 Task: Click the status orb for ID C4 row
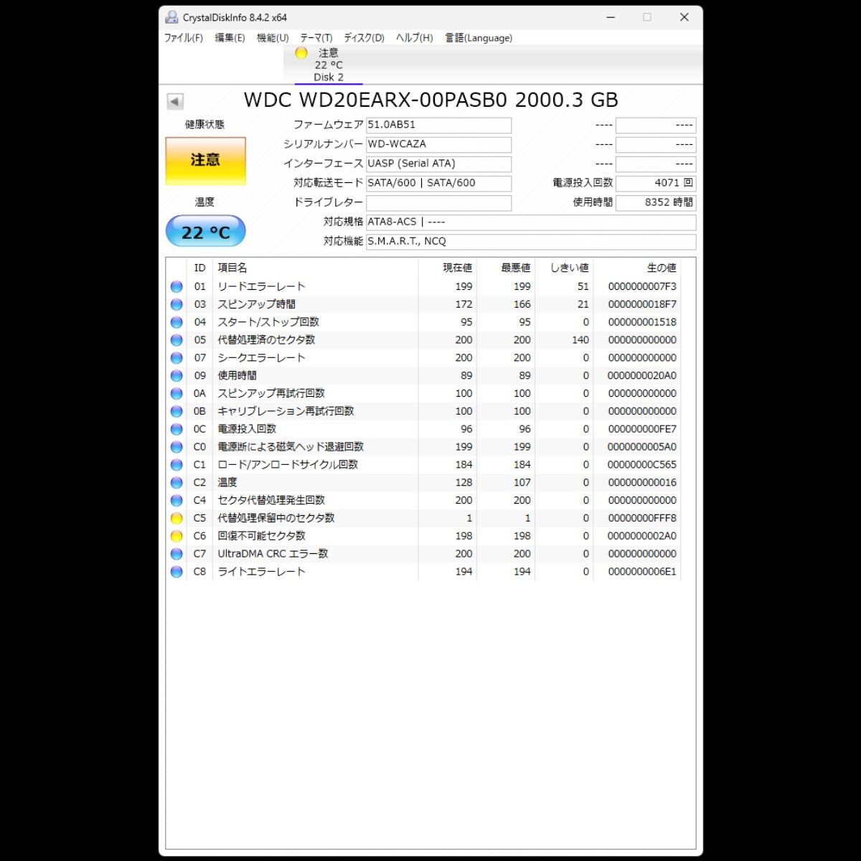(x=177, y=500)
